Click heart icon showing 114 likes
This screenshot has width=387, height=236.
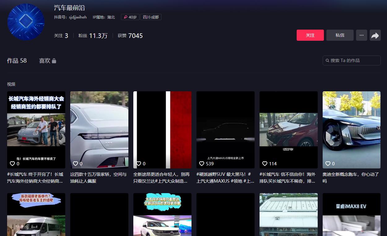pos(265,164)
